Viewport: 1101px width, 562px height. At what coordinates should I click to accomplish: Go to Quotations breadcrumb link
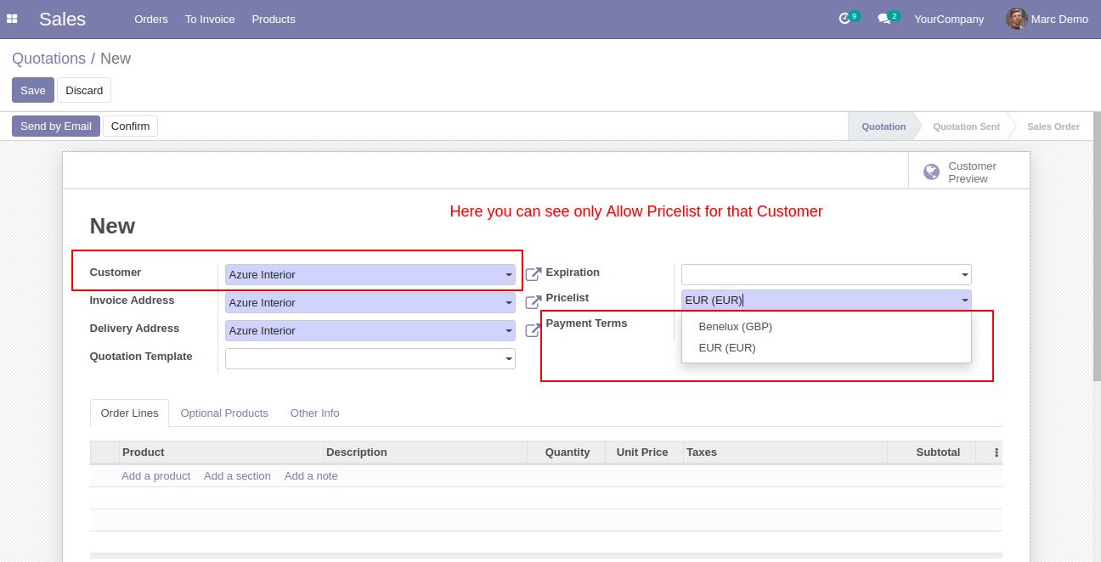48,59
